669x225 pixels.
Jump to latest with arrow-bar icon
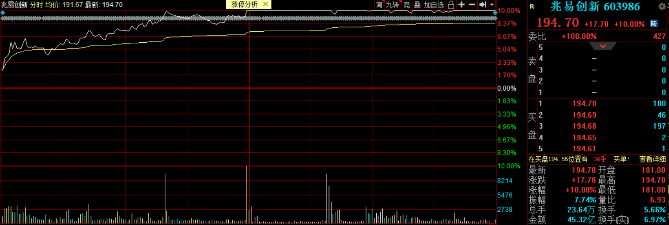tap(483, 5)
